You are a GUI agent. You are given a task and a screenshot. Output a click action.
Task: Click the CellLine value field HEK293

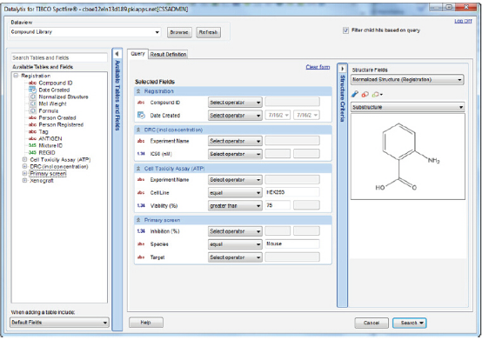pos(292,192)
